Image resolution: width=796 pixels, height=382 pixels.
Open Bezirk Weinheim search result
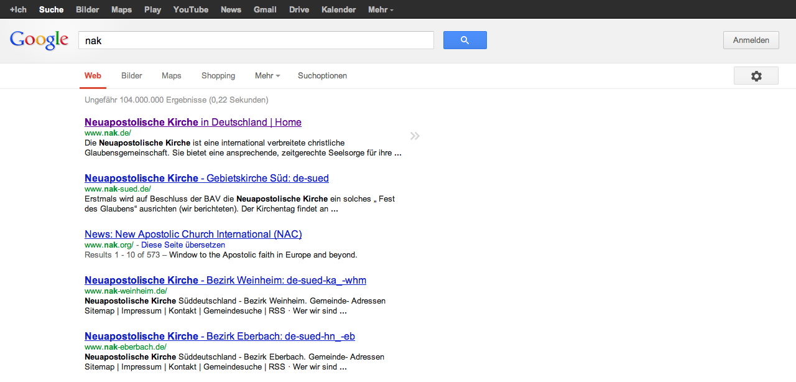coord(225,281)
